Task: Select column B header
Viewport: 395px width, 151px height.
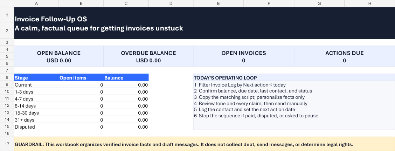Action: [x=81, y=4]
